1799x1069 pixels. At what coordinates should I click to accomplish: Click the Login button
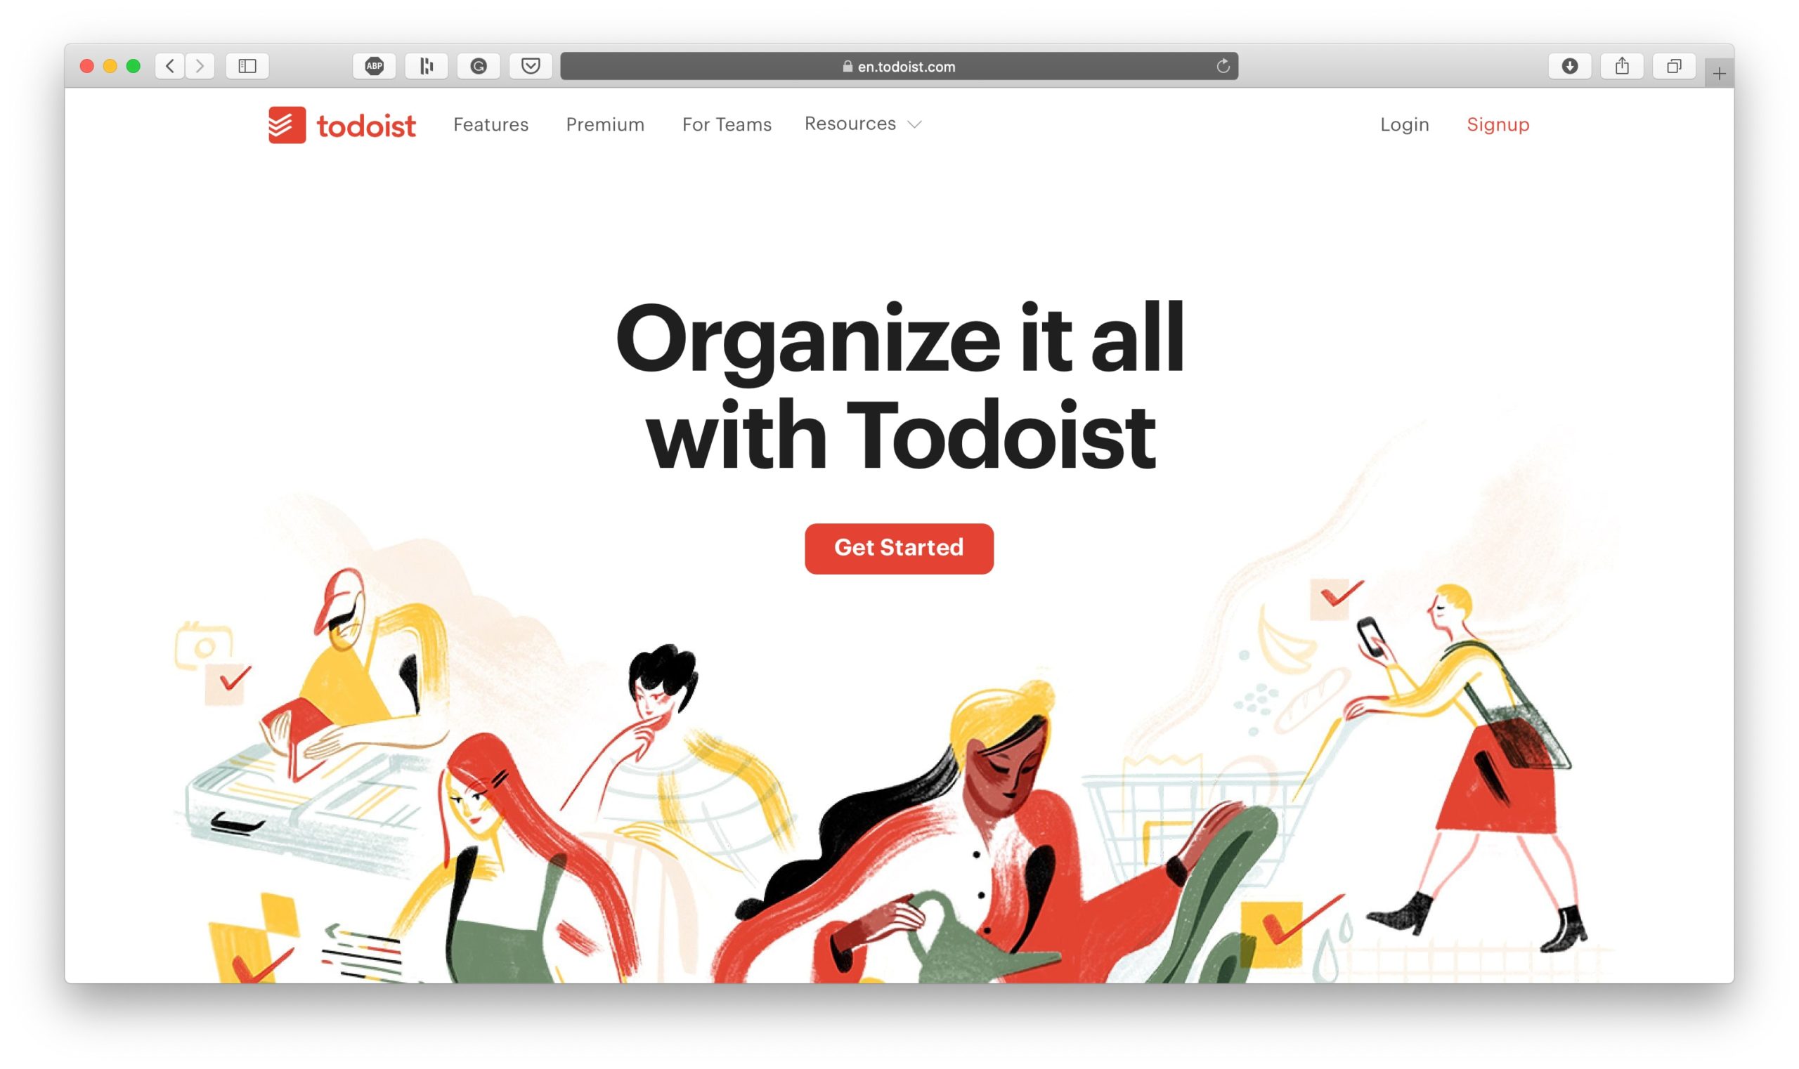click(x=1402, y=124)
